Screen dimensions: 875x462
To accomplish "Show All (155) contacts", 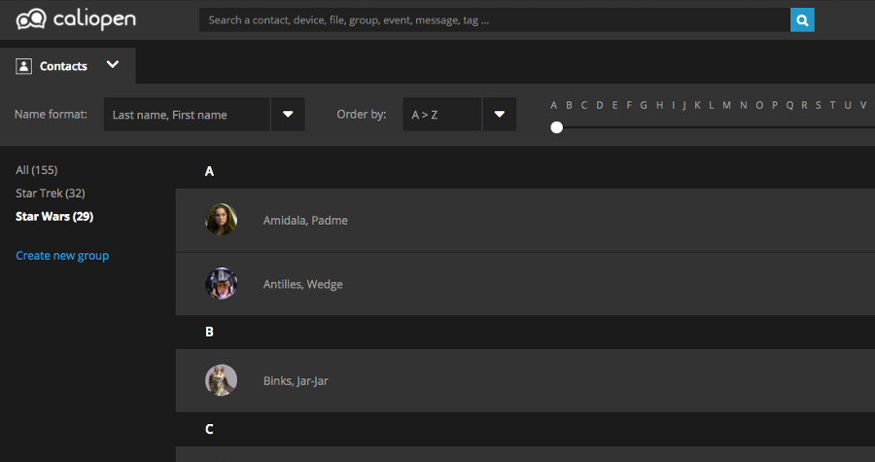I will pos(37,170).
